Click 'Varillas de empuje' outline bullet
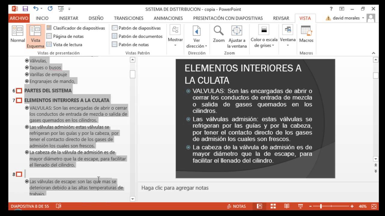This screenshot has width=385, height=216. [48, 74]
